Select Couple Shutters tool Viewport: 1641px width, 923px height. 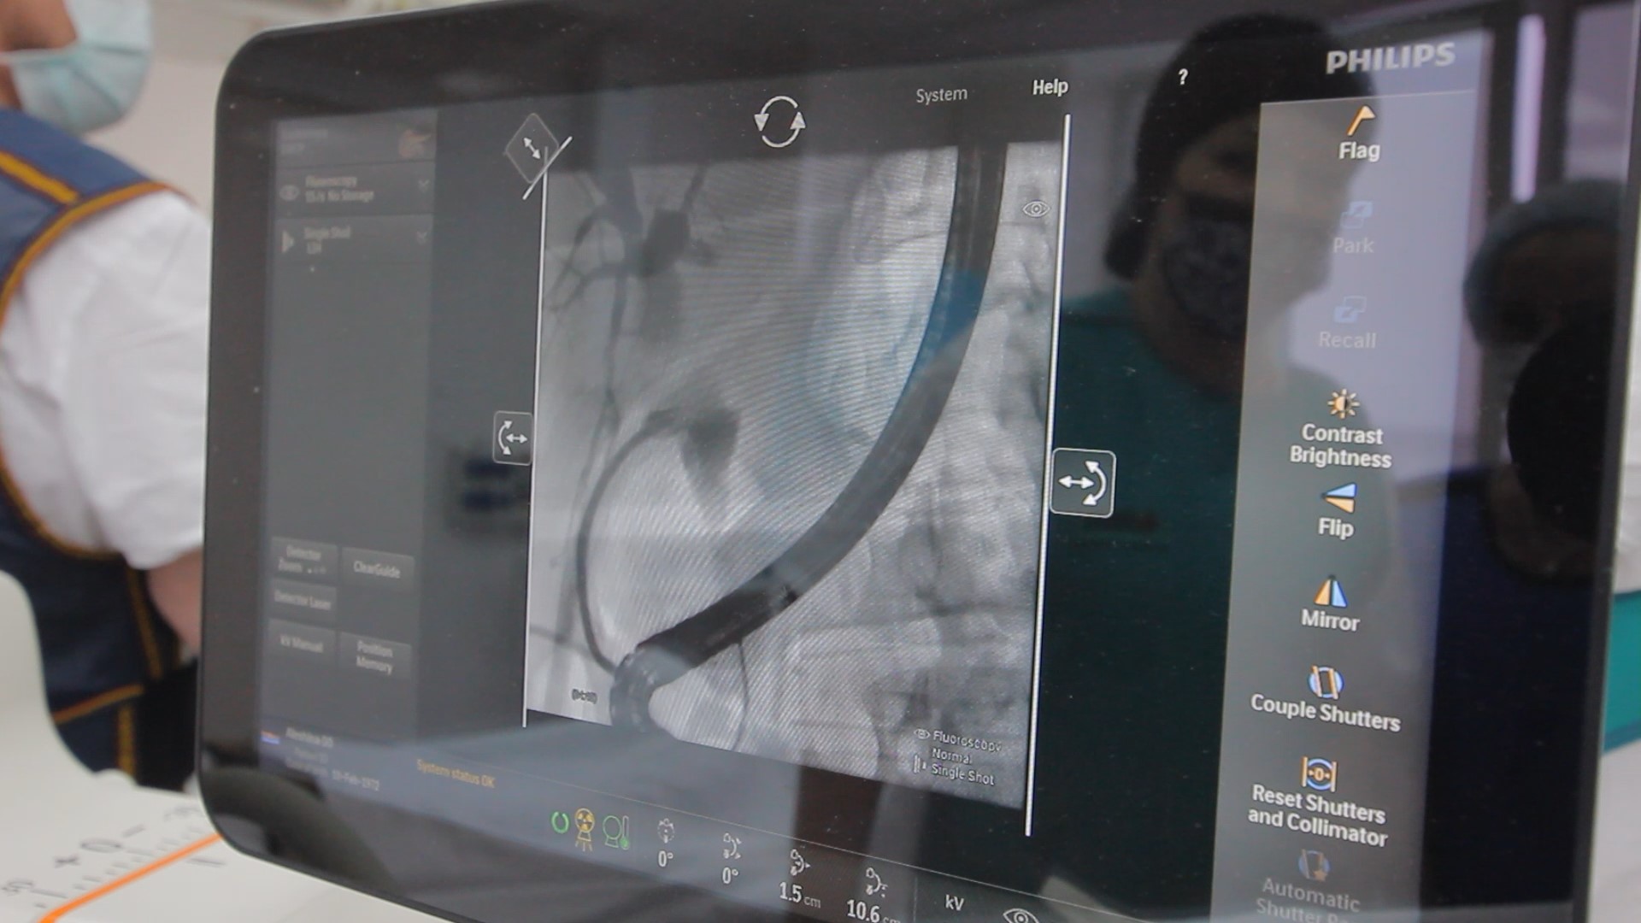(1325, 699)
